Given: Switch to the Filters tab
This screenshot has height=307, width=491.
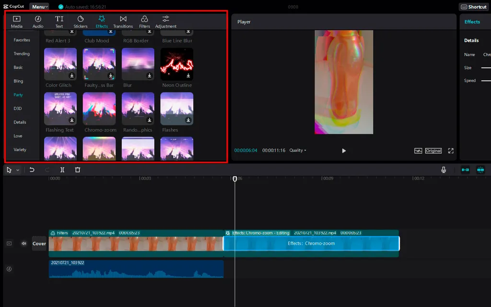Looking at the screenshot, I should 144,22.
